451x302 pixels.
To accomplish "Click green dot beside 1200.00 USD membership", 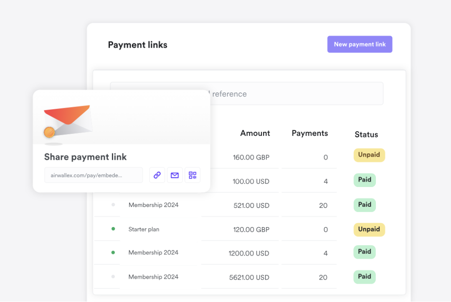I will tap(113, 253).
